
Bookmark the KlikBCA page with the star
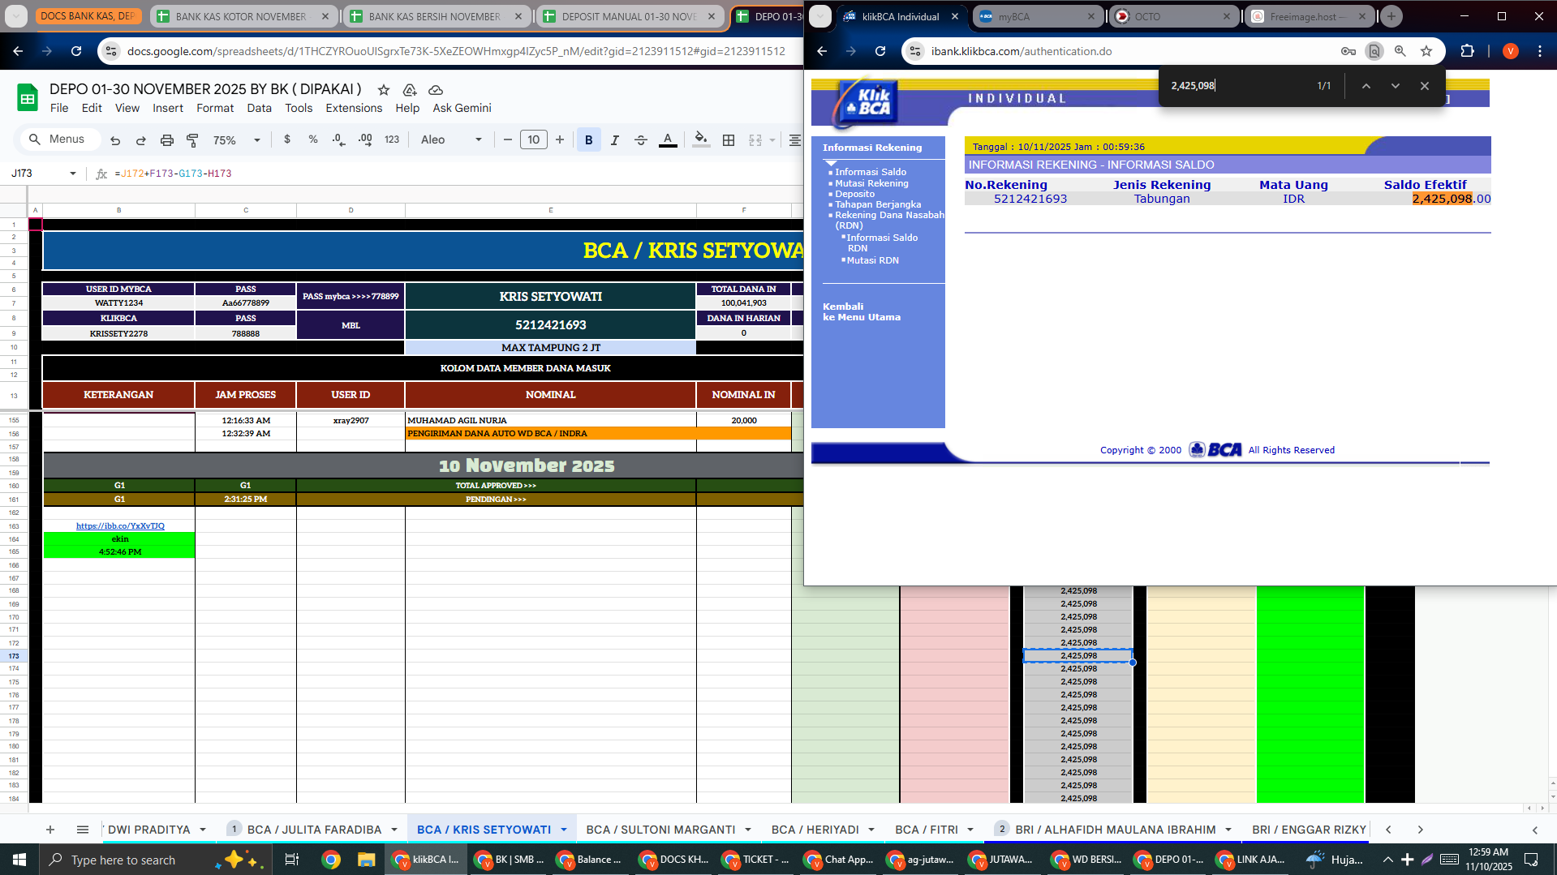tap(1426, 51)
